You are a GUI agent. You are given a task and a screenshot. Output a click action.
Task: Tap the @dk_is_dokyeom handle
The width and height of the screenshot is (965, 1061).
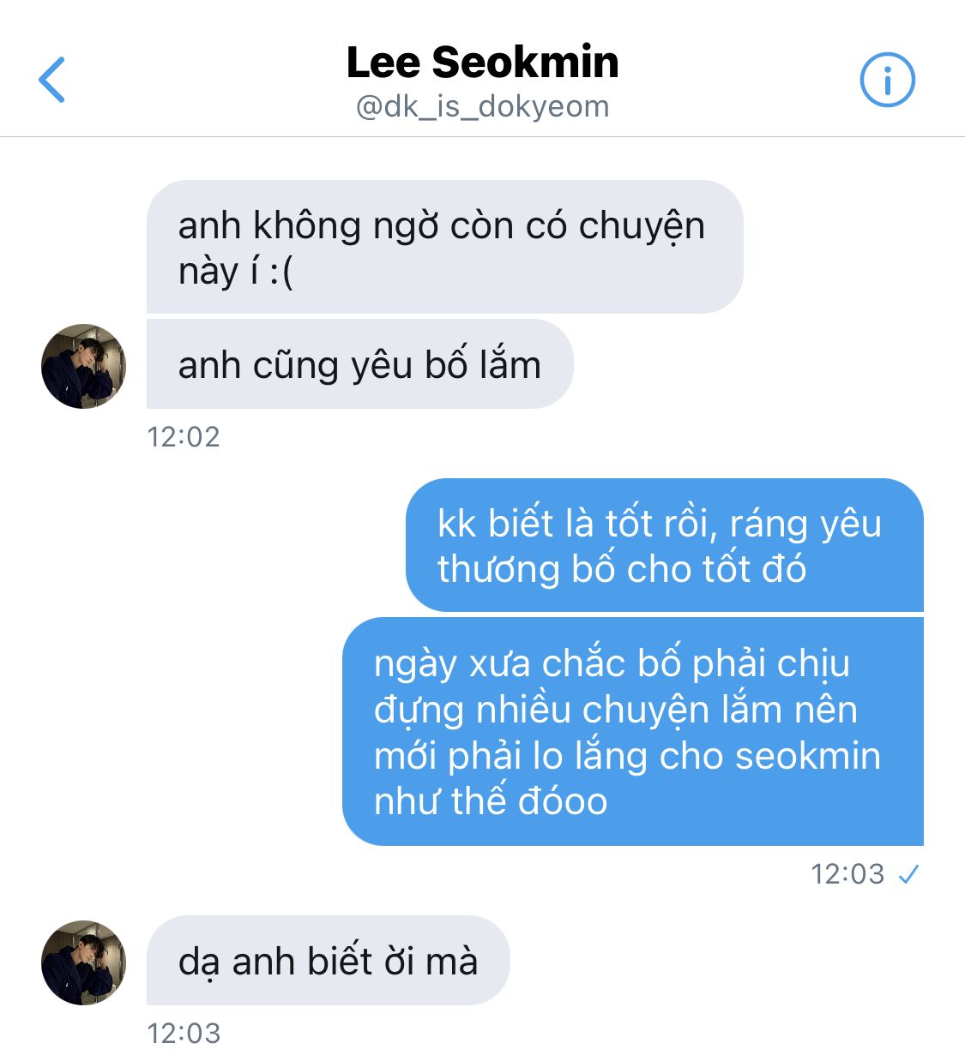482,107
